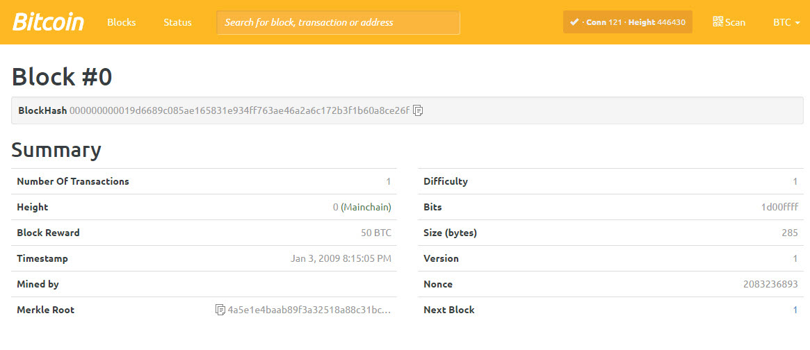Open Next Block number 1
The width and height of the screenshot is (810, 350).
pos(795,310)
